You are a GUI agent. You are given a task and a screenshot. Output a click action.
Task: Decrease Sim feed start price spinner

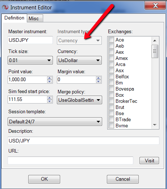(50, 101)
